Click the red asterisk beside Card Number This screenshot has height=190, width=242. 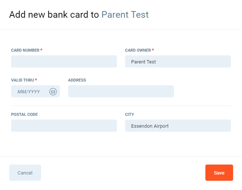(x=41, y=50)
